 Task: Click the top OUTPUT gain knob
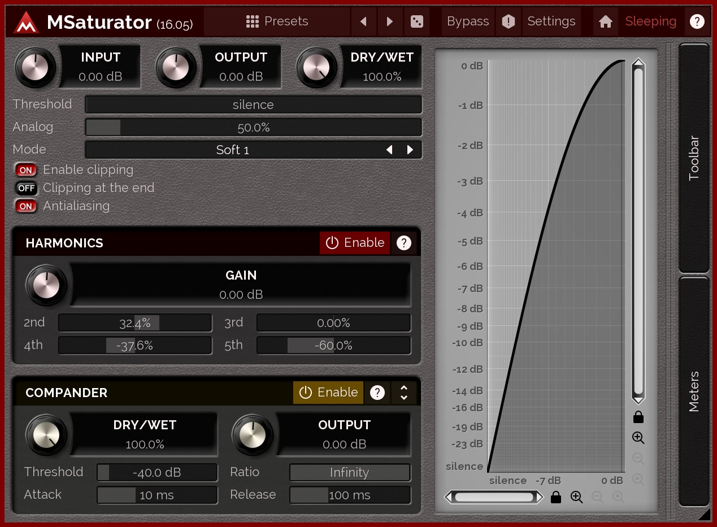click(x=175, y=67)
